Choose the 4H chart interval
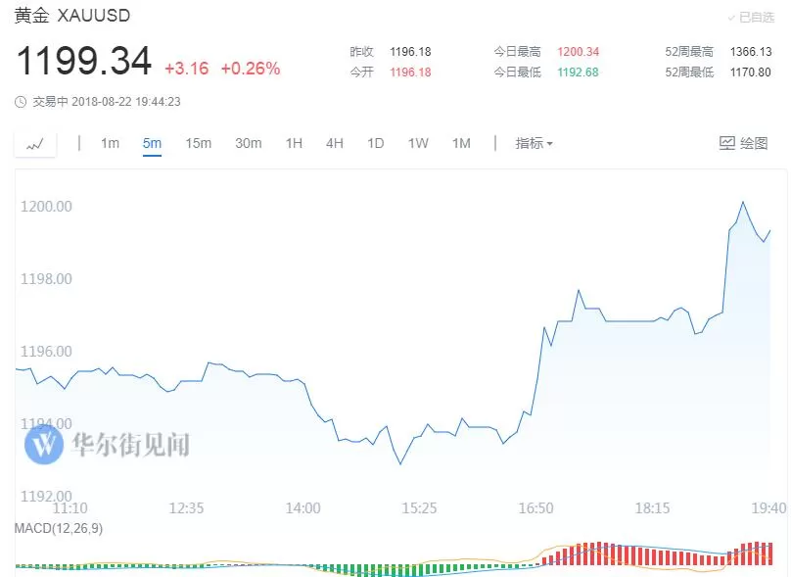Screen dimensions: 791x577 335,143
